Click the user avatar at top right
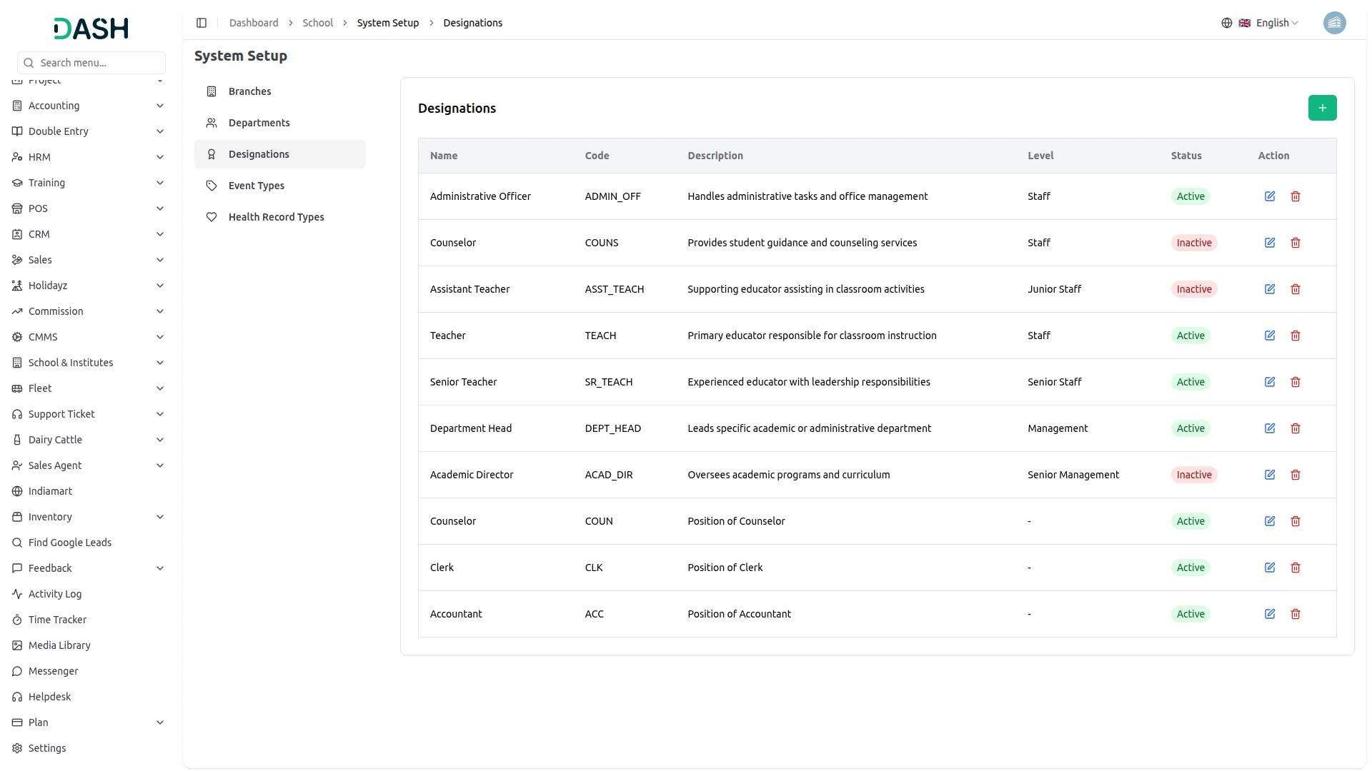This screenshot has height=771, width=1372. point(1334,23)
